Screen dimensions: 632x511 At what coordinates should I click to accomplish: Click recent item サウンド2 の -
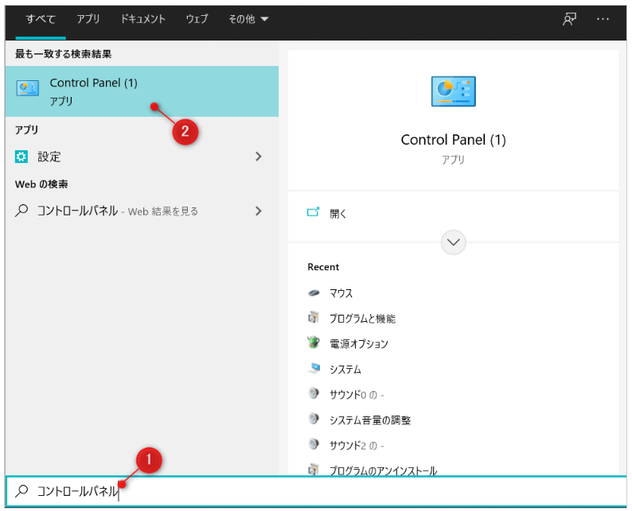pyautogui.click(x=357, y=445)
